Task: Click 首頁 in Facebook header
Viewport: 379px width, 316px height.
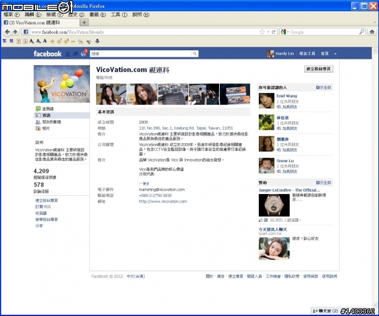Action: pos(325,54)
